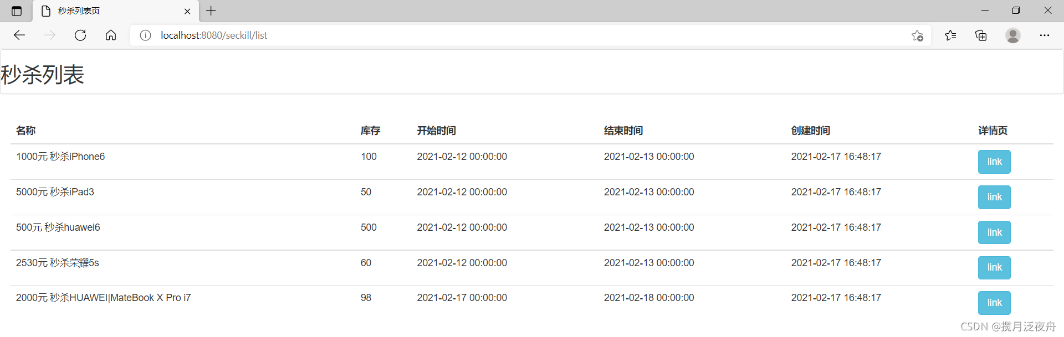1064x337 pixels.
Task: Click stock value 98 for MateBook
Action: [x=366, y=298]
